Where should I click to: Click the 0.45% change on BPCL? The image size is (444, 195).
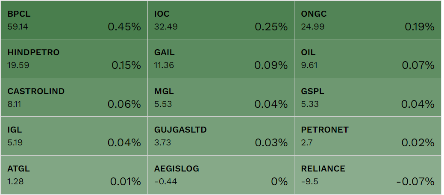coord(124,27)
